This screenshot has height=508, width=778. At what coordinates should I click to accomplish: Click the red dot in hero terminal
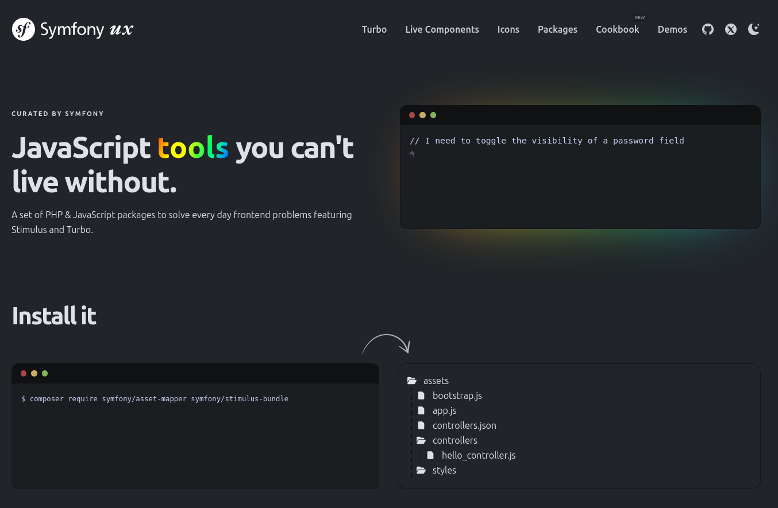[x=411, y=115]
